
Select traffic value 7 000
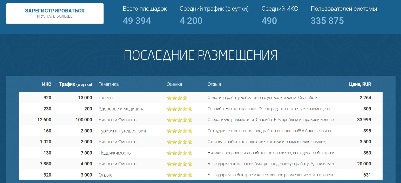[86, 153]
